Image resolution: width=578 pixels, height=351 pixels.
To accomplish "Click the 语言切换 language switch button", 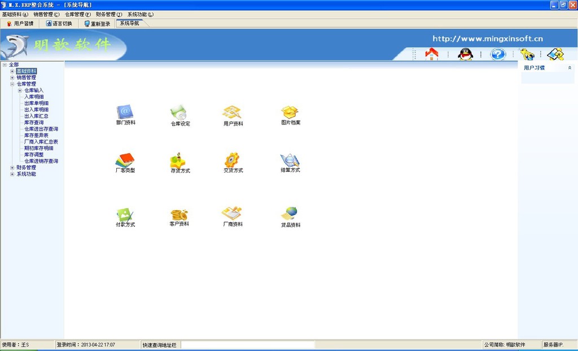I will coord(59,24).
